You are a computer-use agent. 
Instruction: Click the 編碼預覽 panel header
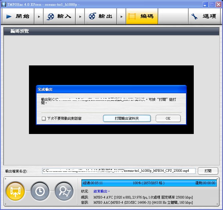pyautogui.click(x=111, y=31)
